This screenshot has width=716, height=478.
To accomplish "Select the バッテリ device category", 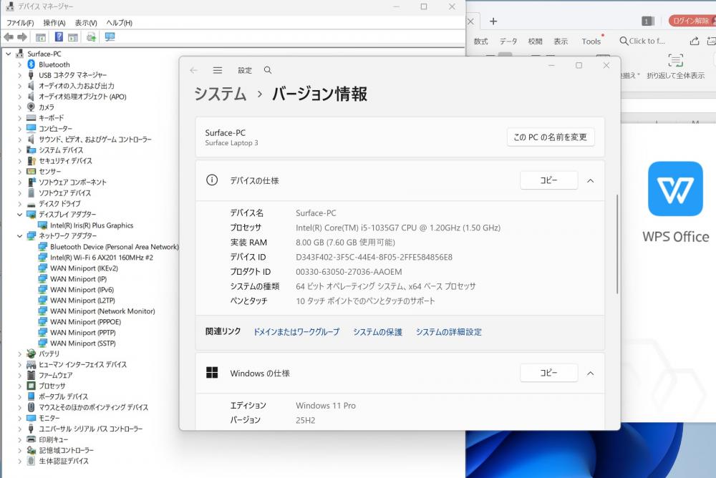I will point(49,353).
